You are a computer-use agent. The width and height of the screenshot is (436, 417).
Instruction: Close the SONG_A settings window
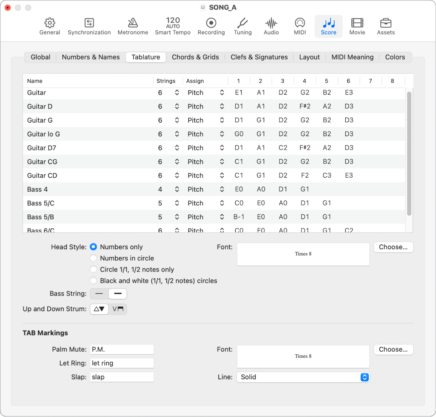point(8,8)
